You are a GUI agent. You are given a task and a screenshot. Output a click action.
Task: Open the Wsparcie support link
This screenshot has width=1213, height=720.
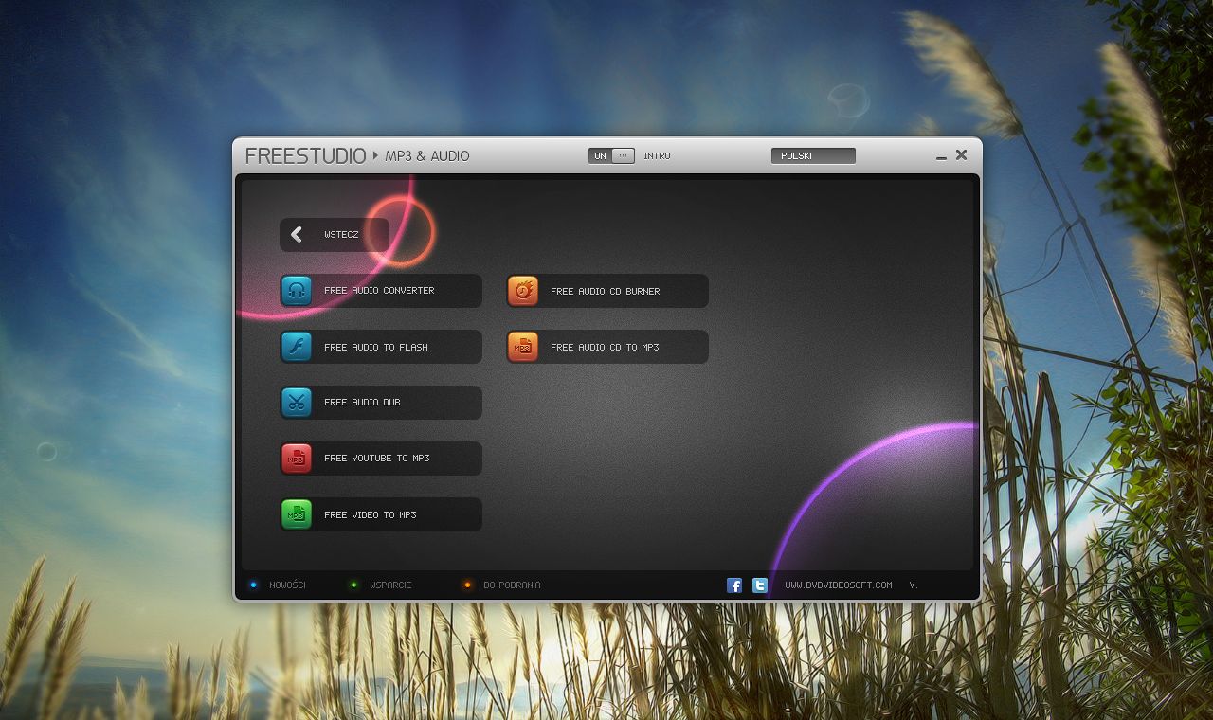390,585
